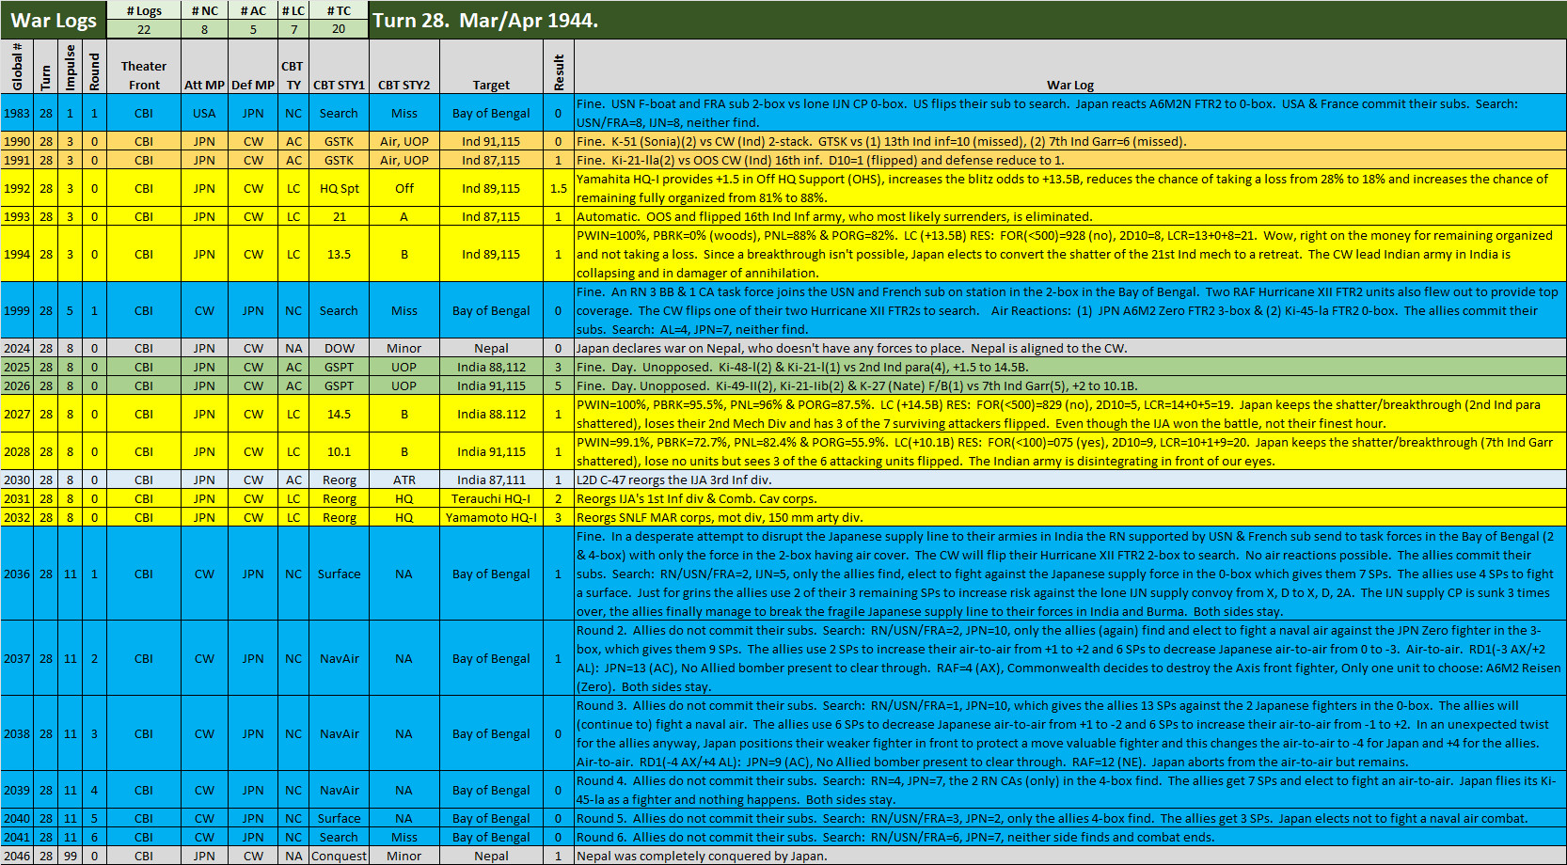1567x865 pixels.
Task: Click the Terauchi HQ-I target cell in row 2031
Action: pyautogui.click(x=491, y=498)
